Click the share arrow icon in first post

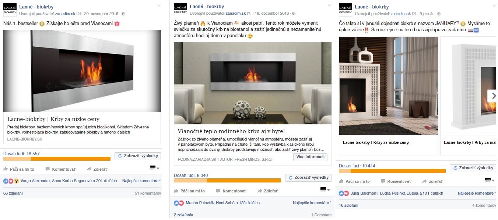(x=89, y=169)
